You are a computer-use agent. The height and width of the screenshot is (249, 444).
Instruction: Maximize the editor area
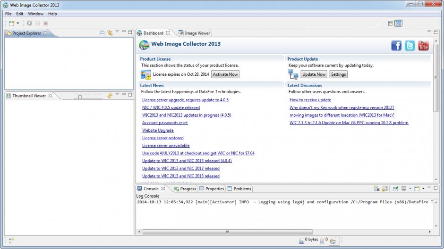click(x=435, y=32)
